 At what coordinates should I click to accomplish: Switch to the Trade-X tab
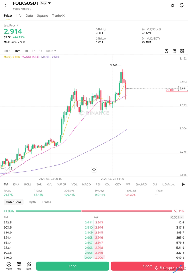pos(58,15)
